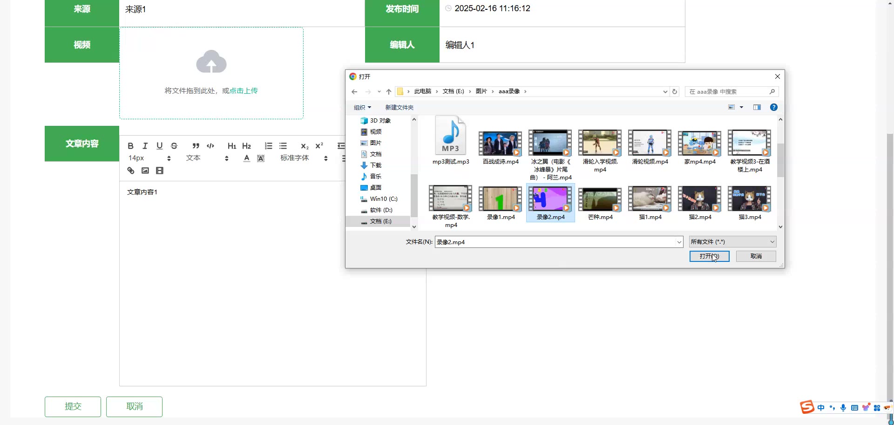
Task: Apply strikethrough in the editor toolbar
Action: click(x=174, y=146)
